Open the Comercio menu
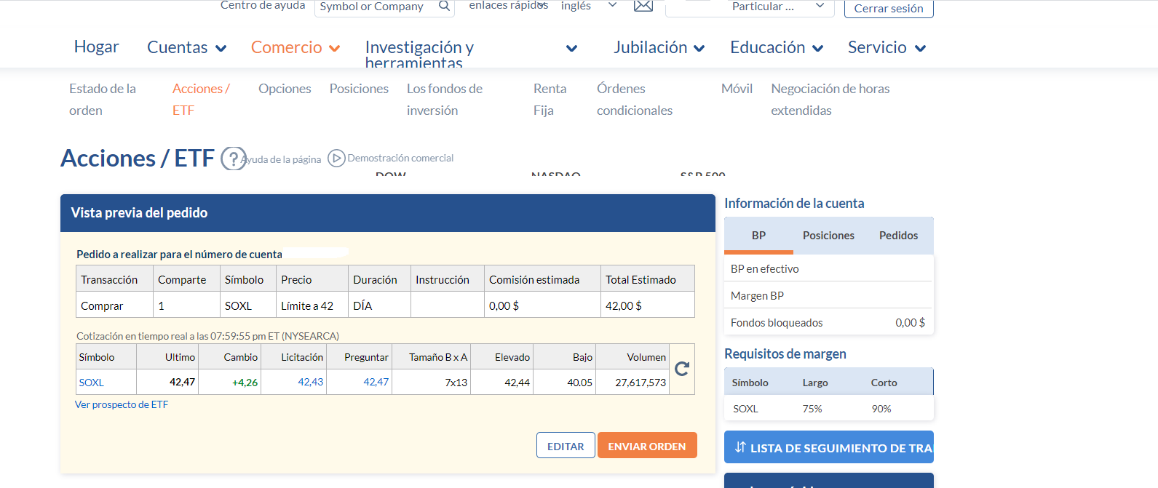Viewport: 1158px width, 488px height. (287, 47)
